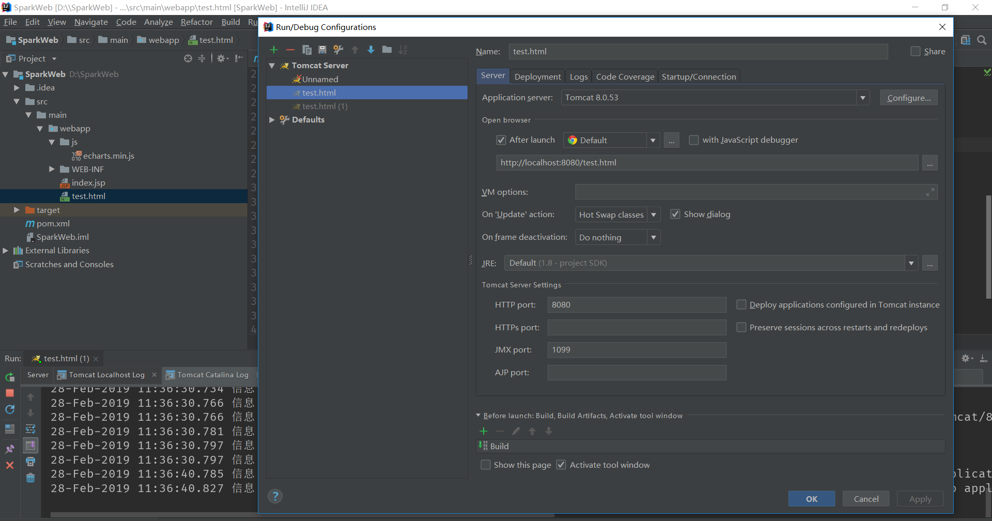Toggle Share checkbox
This screenshot has height=521, width=992.
(916, 51)
